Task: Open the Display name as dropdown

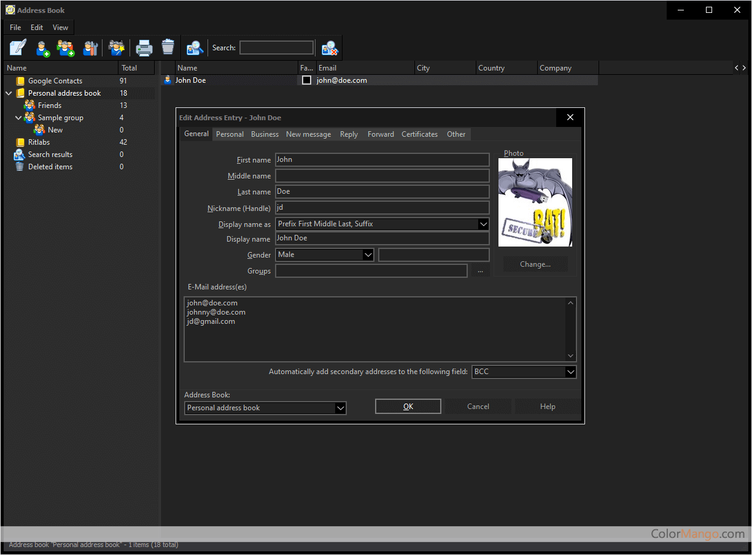Action: coord(483,224)
